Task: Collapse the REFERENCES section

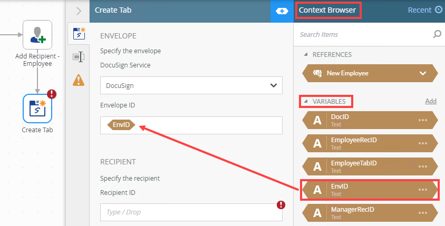Action: coord(305,54)
